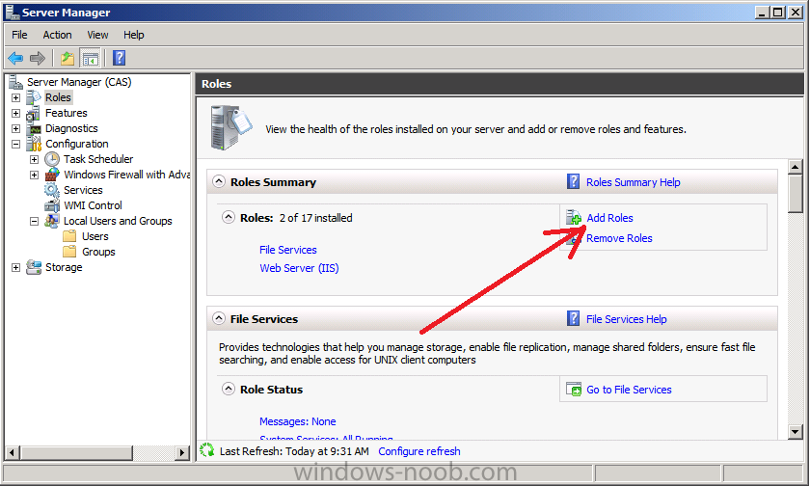Click the details pane scroll up arrow
810x486 pixels.
[795, 167]
